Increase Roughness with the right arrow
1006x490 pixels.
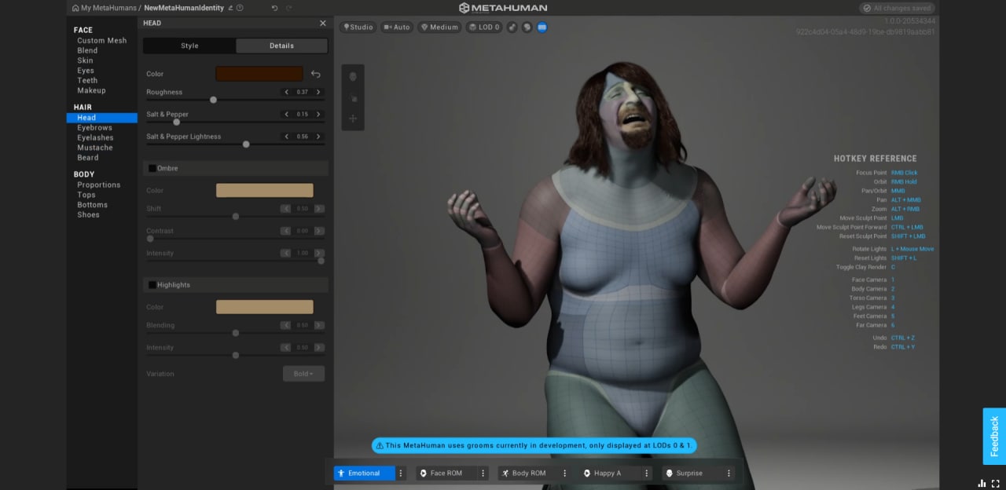click(318, 92)
